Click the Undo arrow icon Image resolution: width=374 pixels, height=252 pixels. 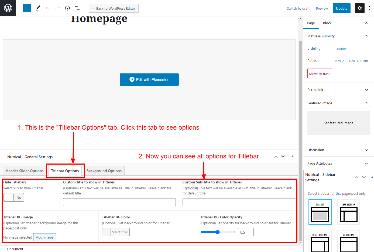(x=48, y=8)
